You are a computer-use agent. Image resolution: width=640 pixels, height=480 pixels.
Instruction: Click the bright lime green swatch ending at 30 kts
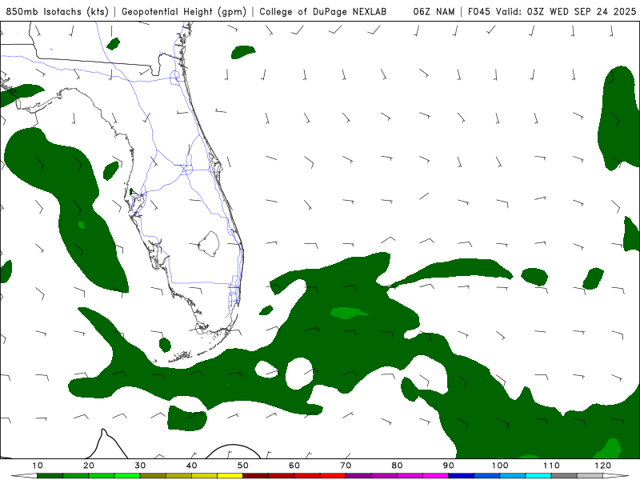tap(127, 475)
